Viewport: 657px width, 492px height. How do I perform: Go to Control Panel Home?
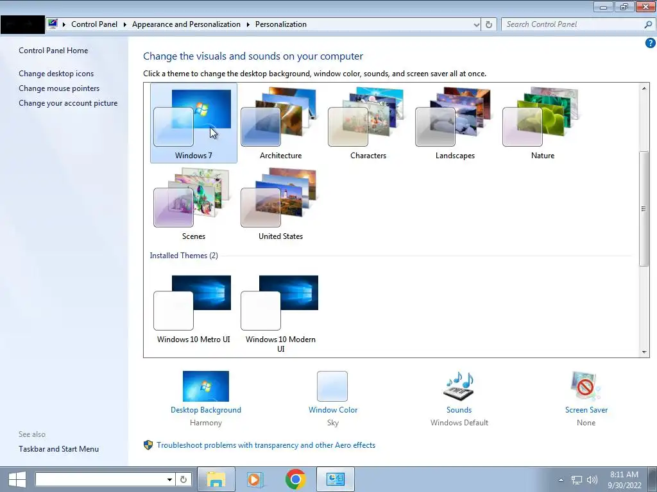pos(53,51)
